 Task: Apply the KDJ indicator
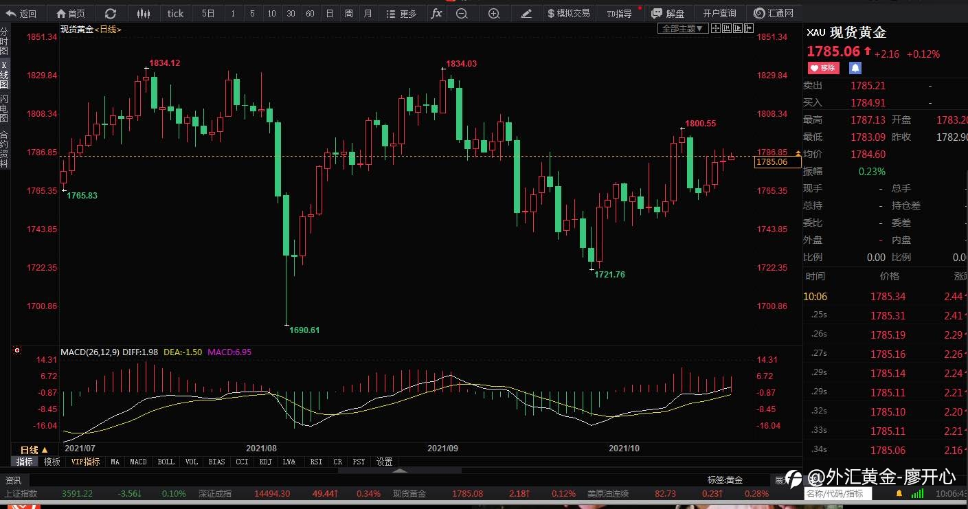[x=264, y=462]
